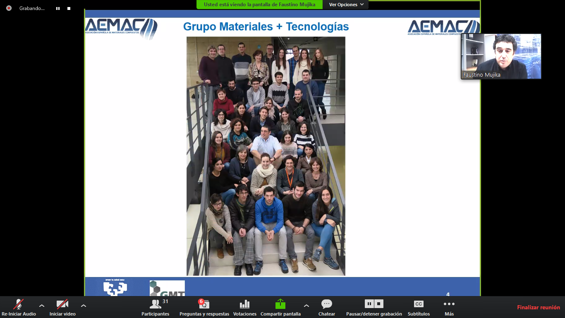The image size is (565, 318).
Task: Open the Ver Opciones dropdown
Action: tap(347, 5)
